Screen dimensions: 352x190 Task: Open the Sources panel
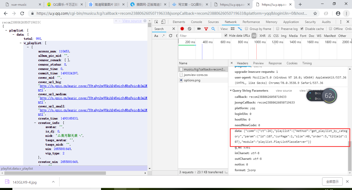[213, 22]
